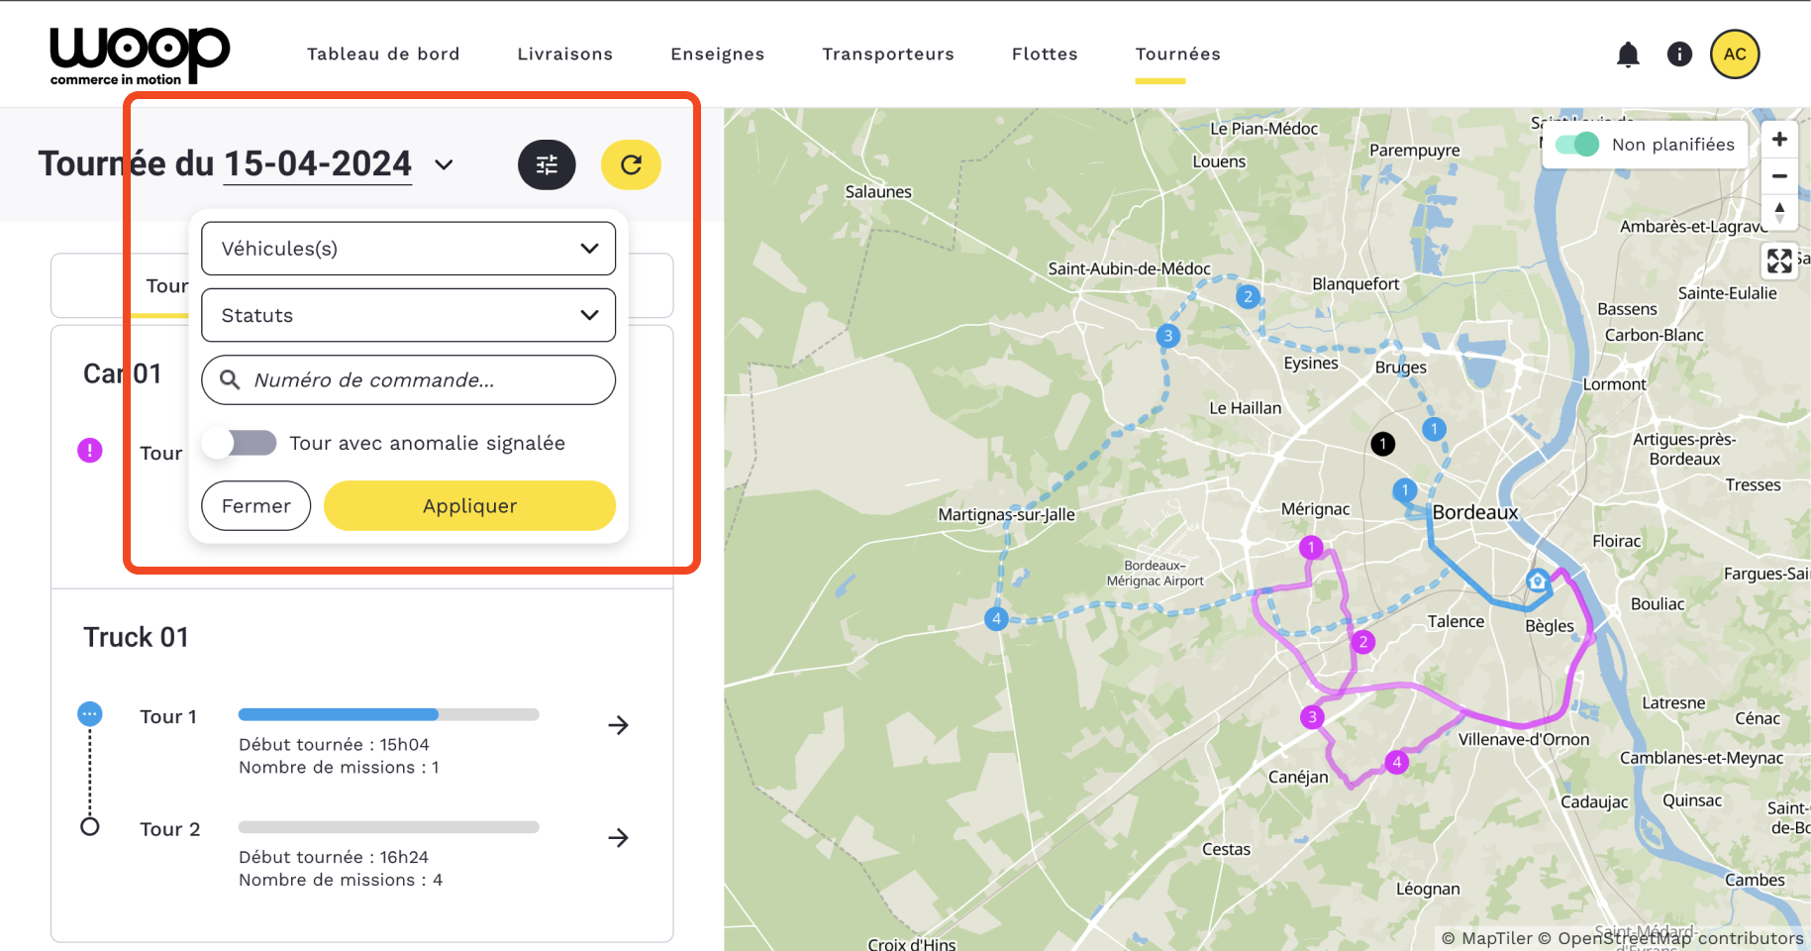Expand the Véhicules(s) dropdown

pos(408,249)
